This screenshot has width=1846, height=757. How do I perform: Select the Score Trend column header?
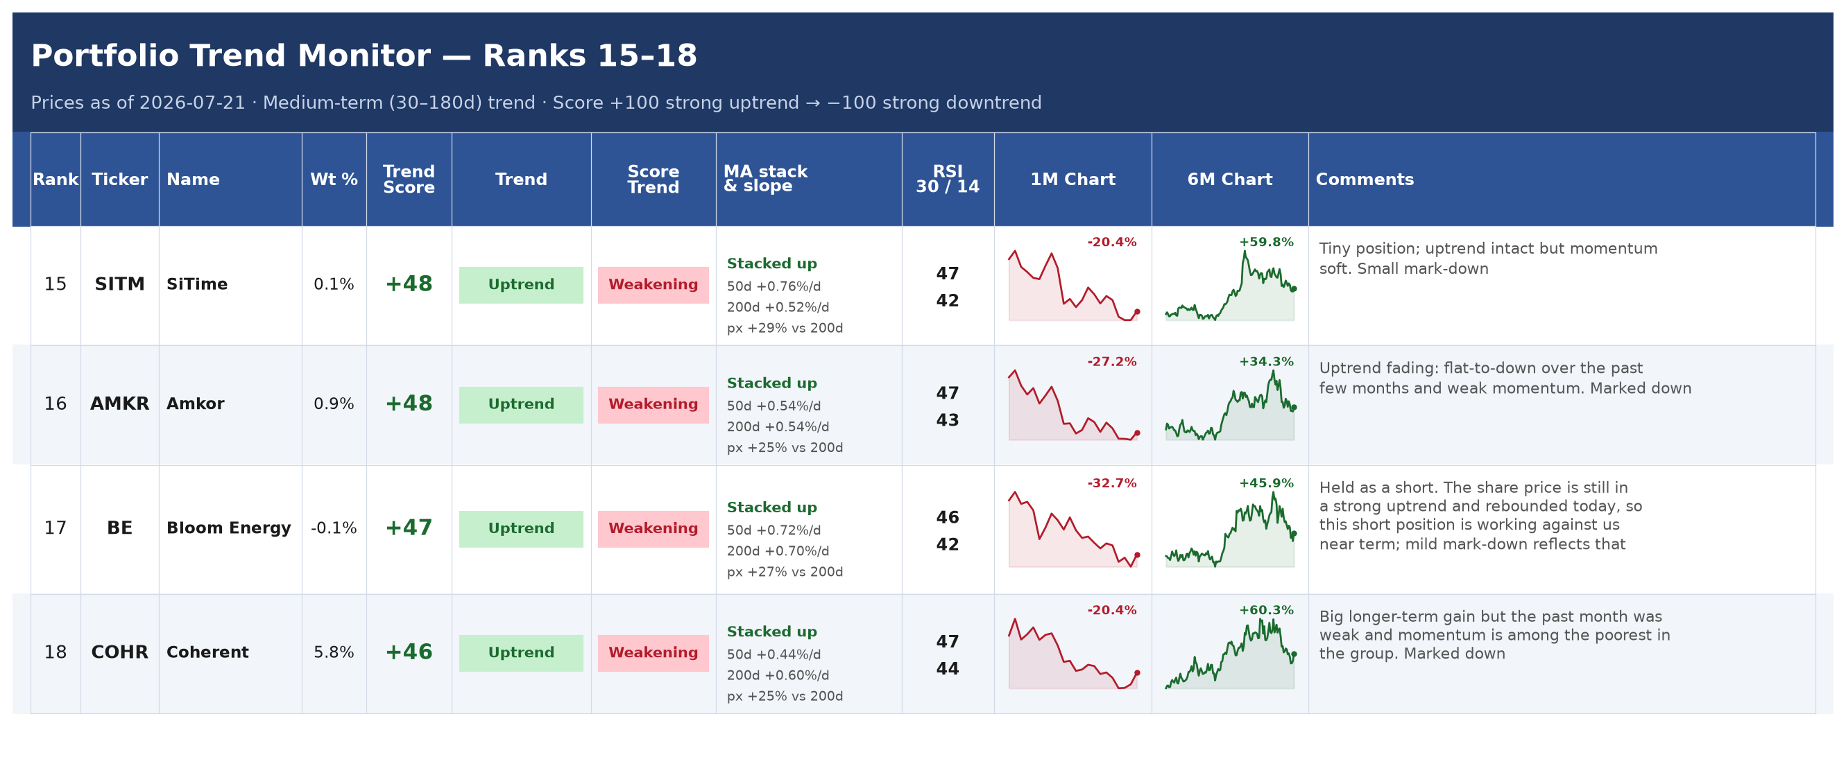653,179
